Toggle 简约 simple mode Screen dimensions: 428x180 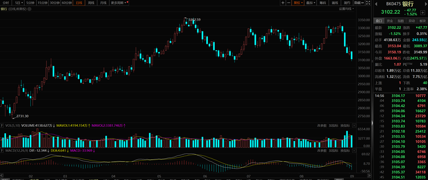[x=347, y=3]
